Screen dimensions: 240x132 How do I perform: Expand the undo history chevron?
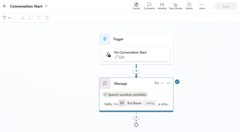pyautogui.click(x=10, y=18)
